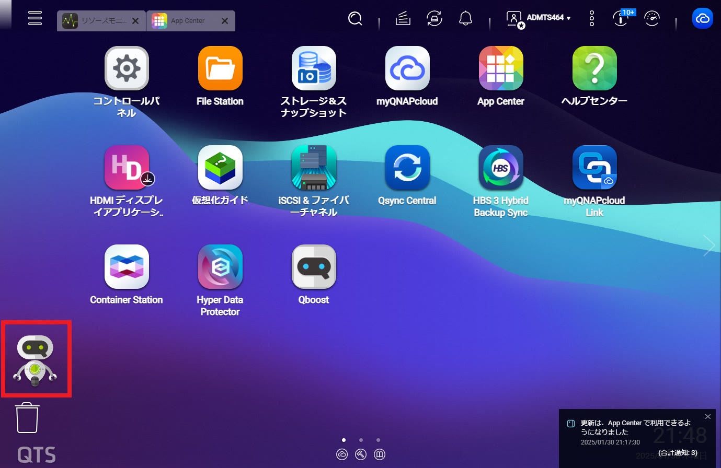The width and height of the screenshot is (721, 468).
Task: Open the notifications bell
Action: (465, 19)
